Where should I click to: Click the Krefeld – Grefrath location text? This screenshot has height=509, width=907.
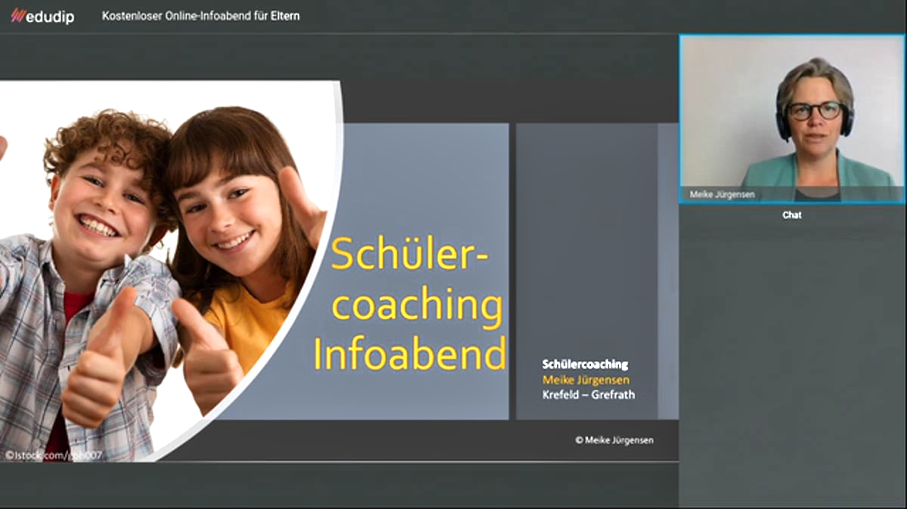click(589, 394)
